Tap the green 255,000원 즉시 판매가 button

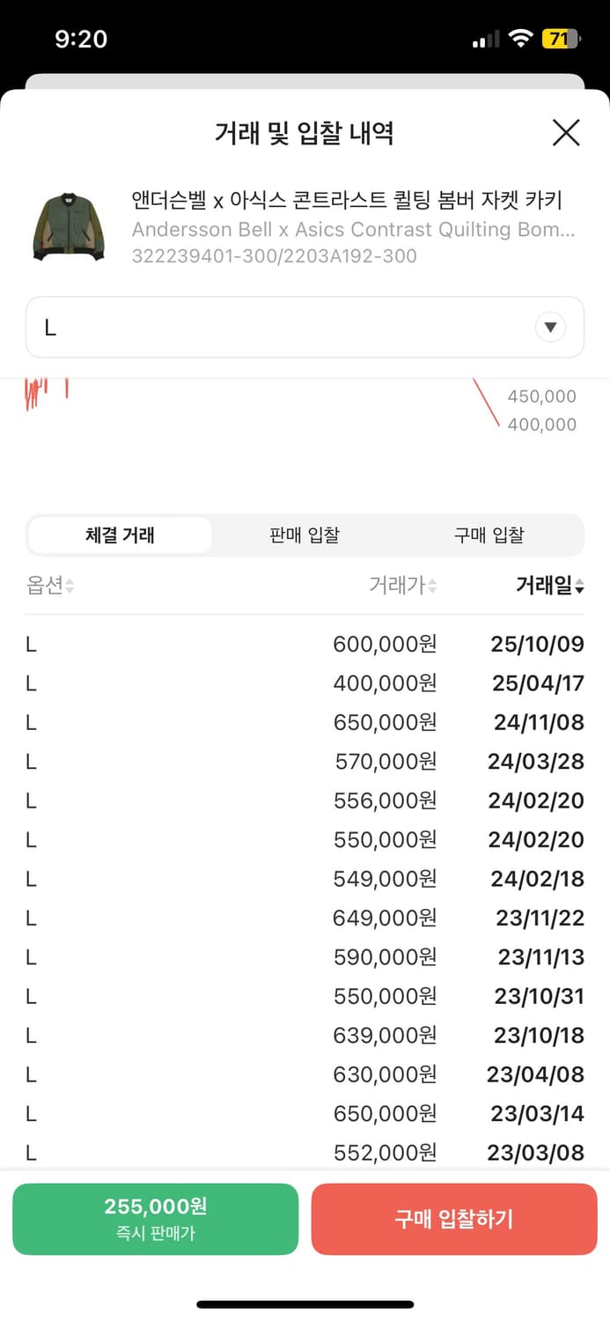[x=156, y=1219]
